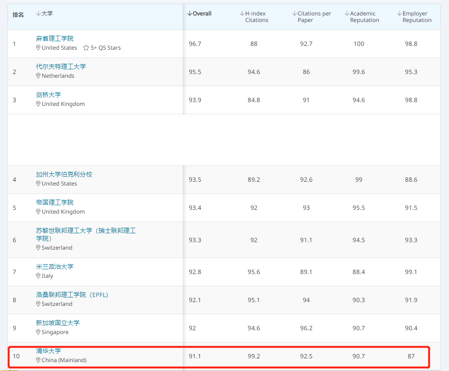
Task: Select overall score 96.7 for MIT
Action: [195, 44]
